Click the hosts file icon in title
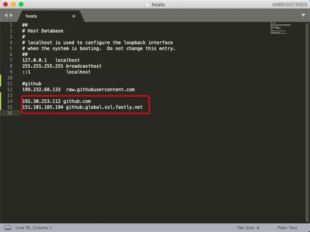Viewport: 310px width, 232px height. click(x=147, y=4)
